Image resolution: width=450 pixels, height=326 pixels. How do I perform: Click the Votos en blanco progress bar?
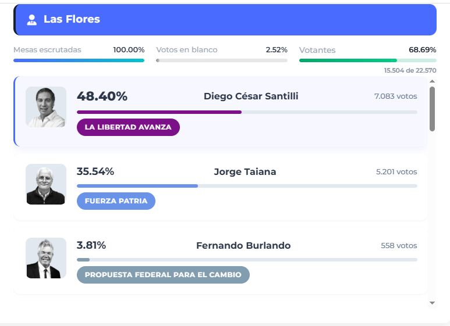coord(222,60)
